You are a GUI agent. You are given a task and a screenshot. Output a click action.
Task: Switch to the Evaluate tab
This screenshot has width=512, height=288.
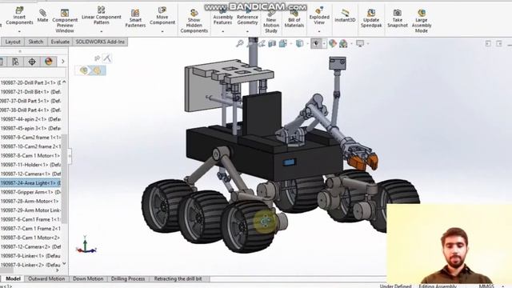60,42
